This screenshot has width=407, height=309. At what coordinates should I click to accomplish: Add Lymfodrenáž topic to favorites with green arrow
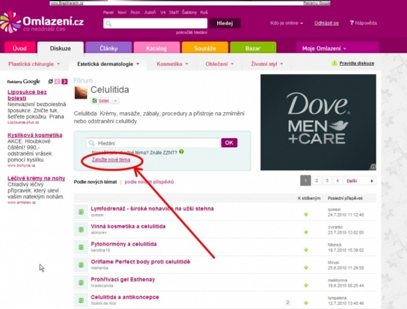point(306,212)
